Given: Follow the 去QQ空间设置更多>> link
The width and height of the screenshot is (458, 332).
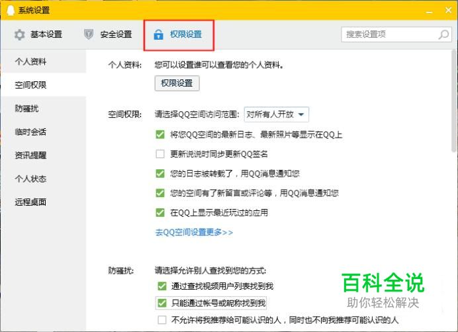Looking at the screenshot, I should (x=194, y=232).
